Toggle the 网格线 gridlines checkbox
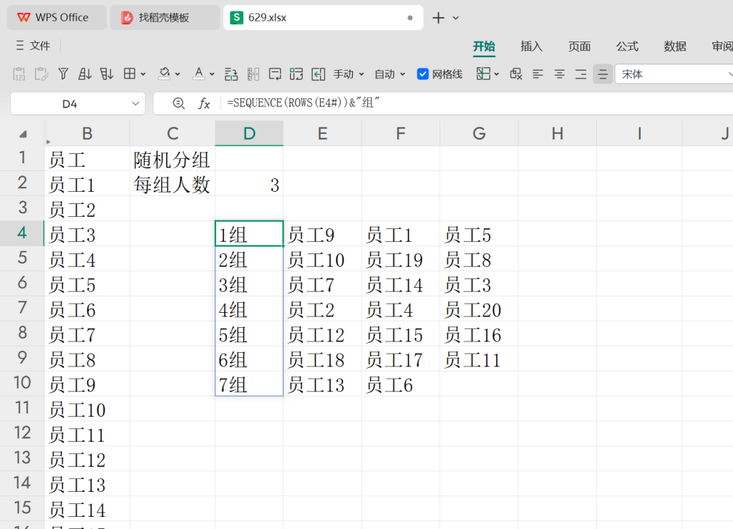The height and width of the screenshot is (529, 733). click(x=422, y=74)
